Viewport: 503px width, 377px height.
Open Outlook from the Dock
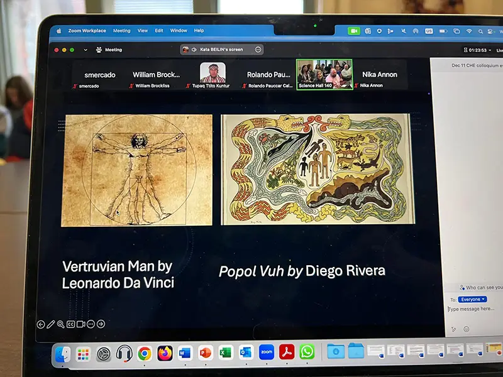(246, 352)
